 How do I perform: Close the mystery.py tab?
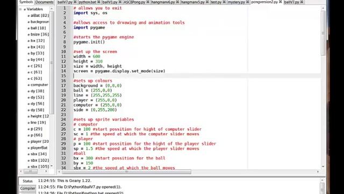point(247,2)
